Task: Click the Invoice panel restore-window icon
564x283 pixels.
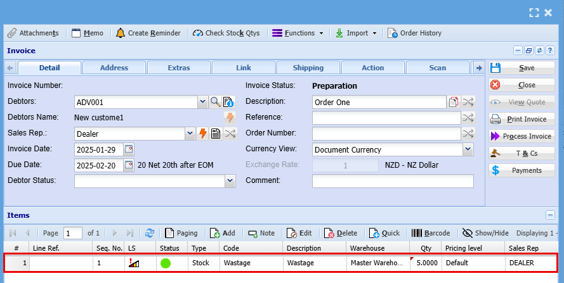Action: tap(528, 51)
